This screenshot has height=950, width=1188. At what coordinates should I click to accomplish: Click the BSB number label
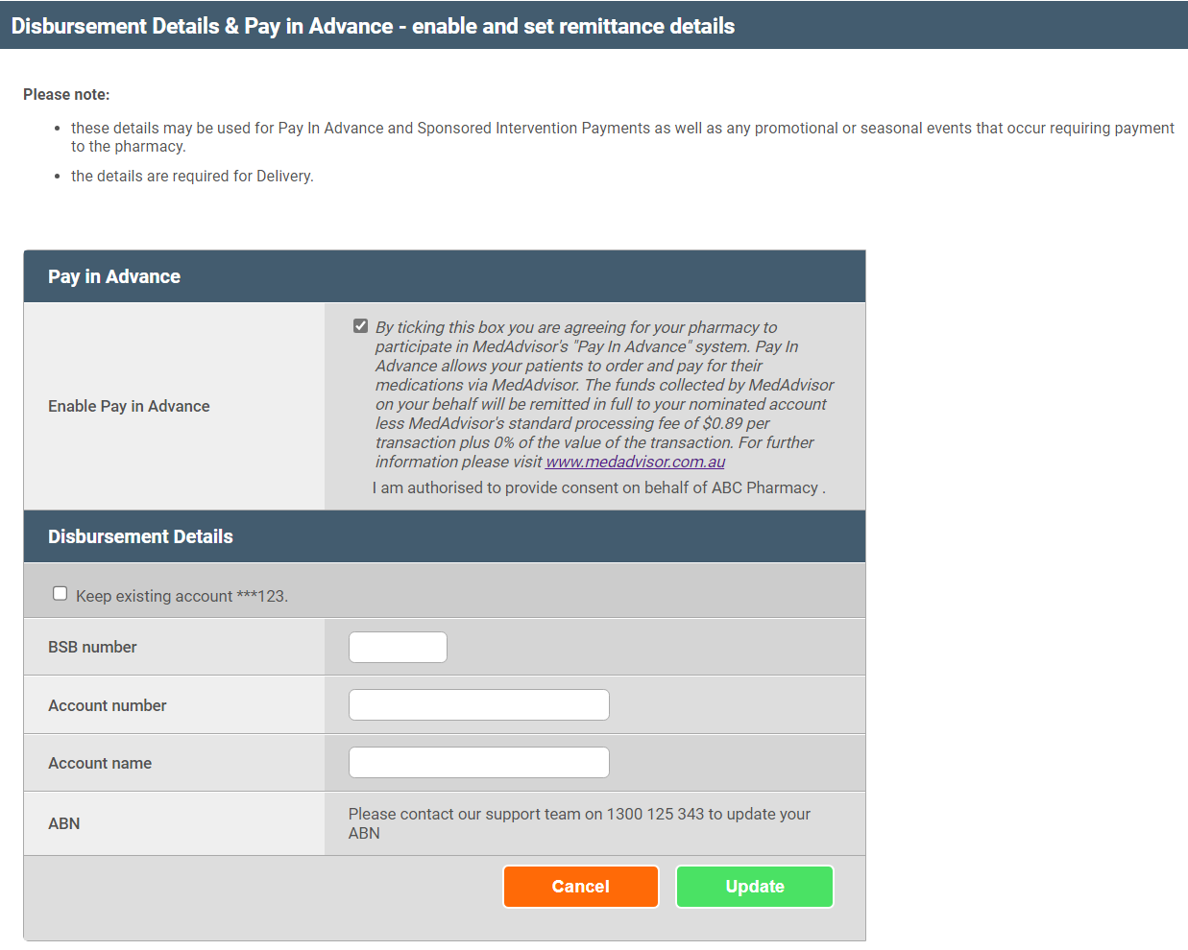(92, 647)
